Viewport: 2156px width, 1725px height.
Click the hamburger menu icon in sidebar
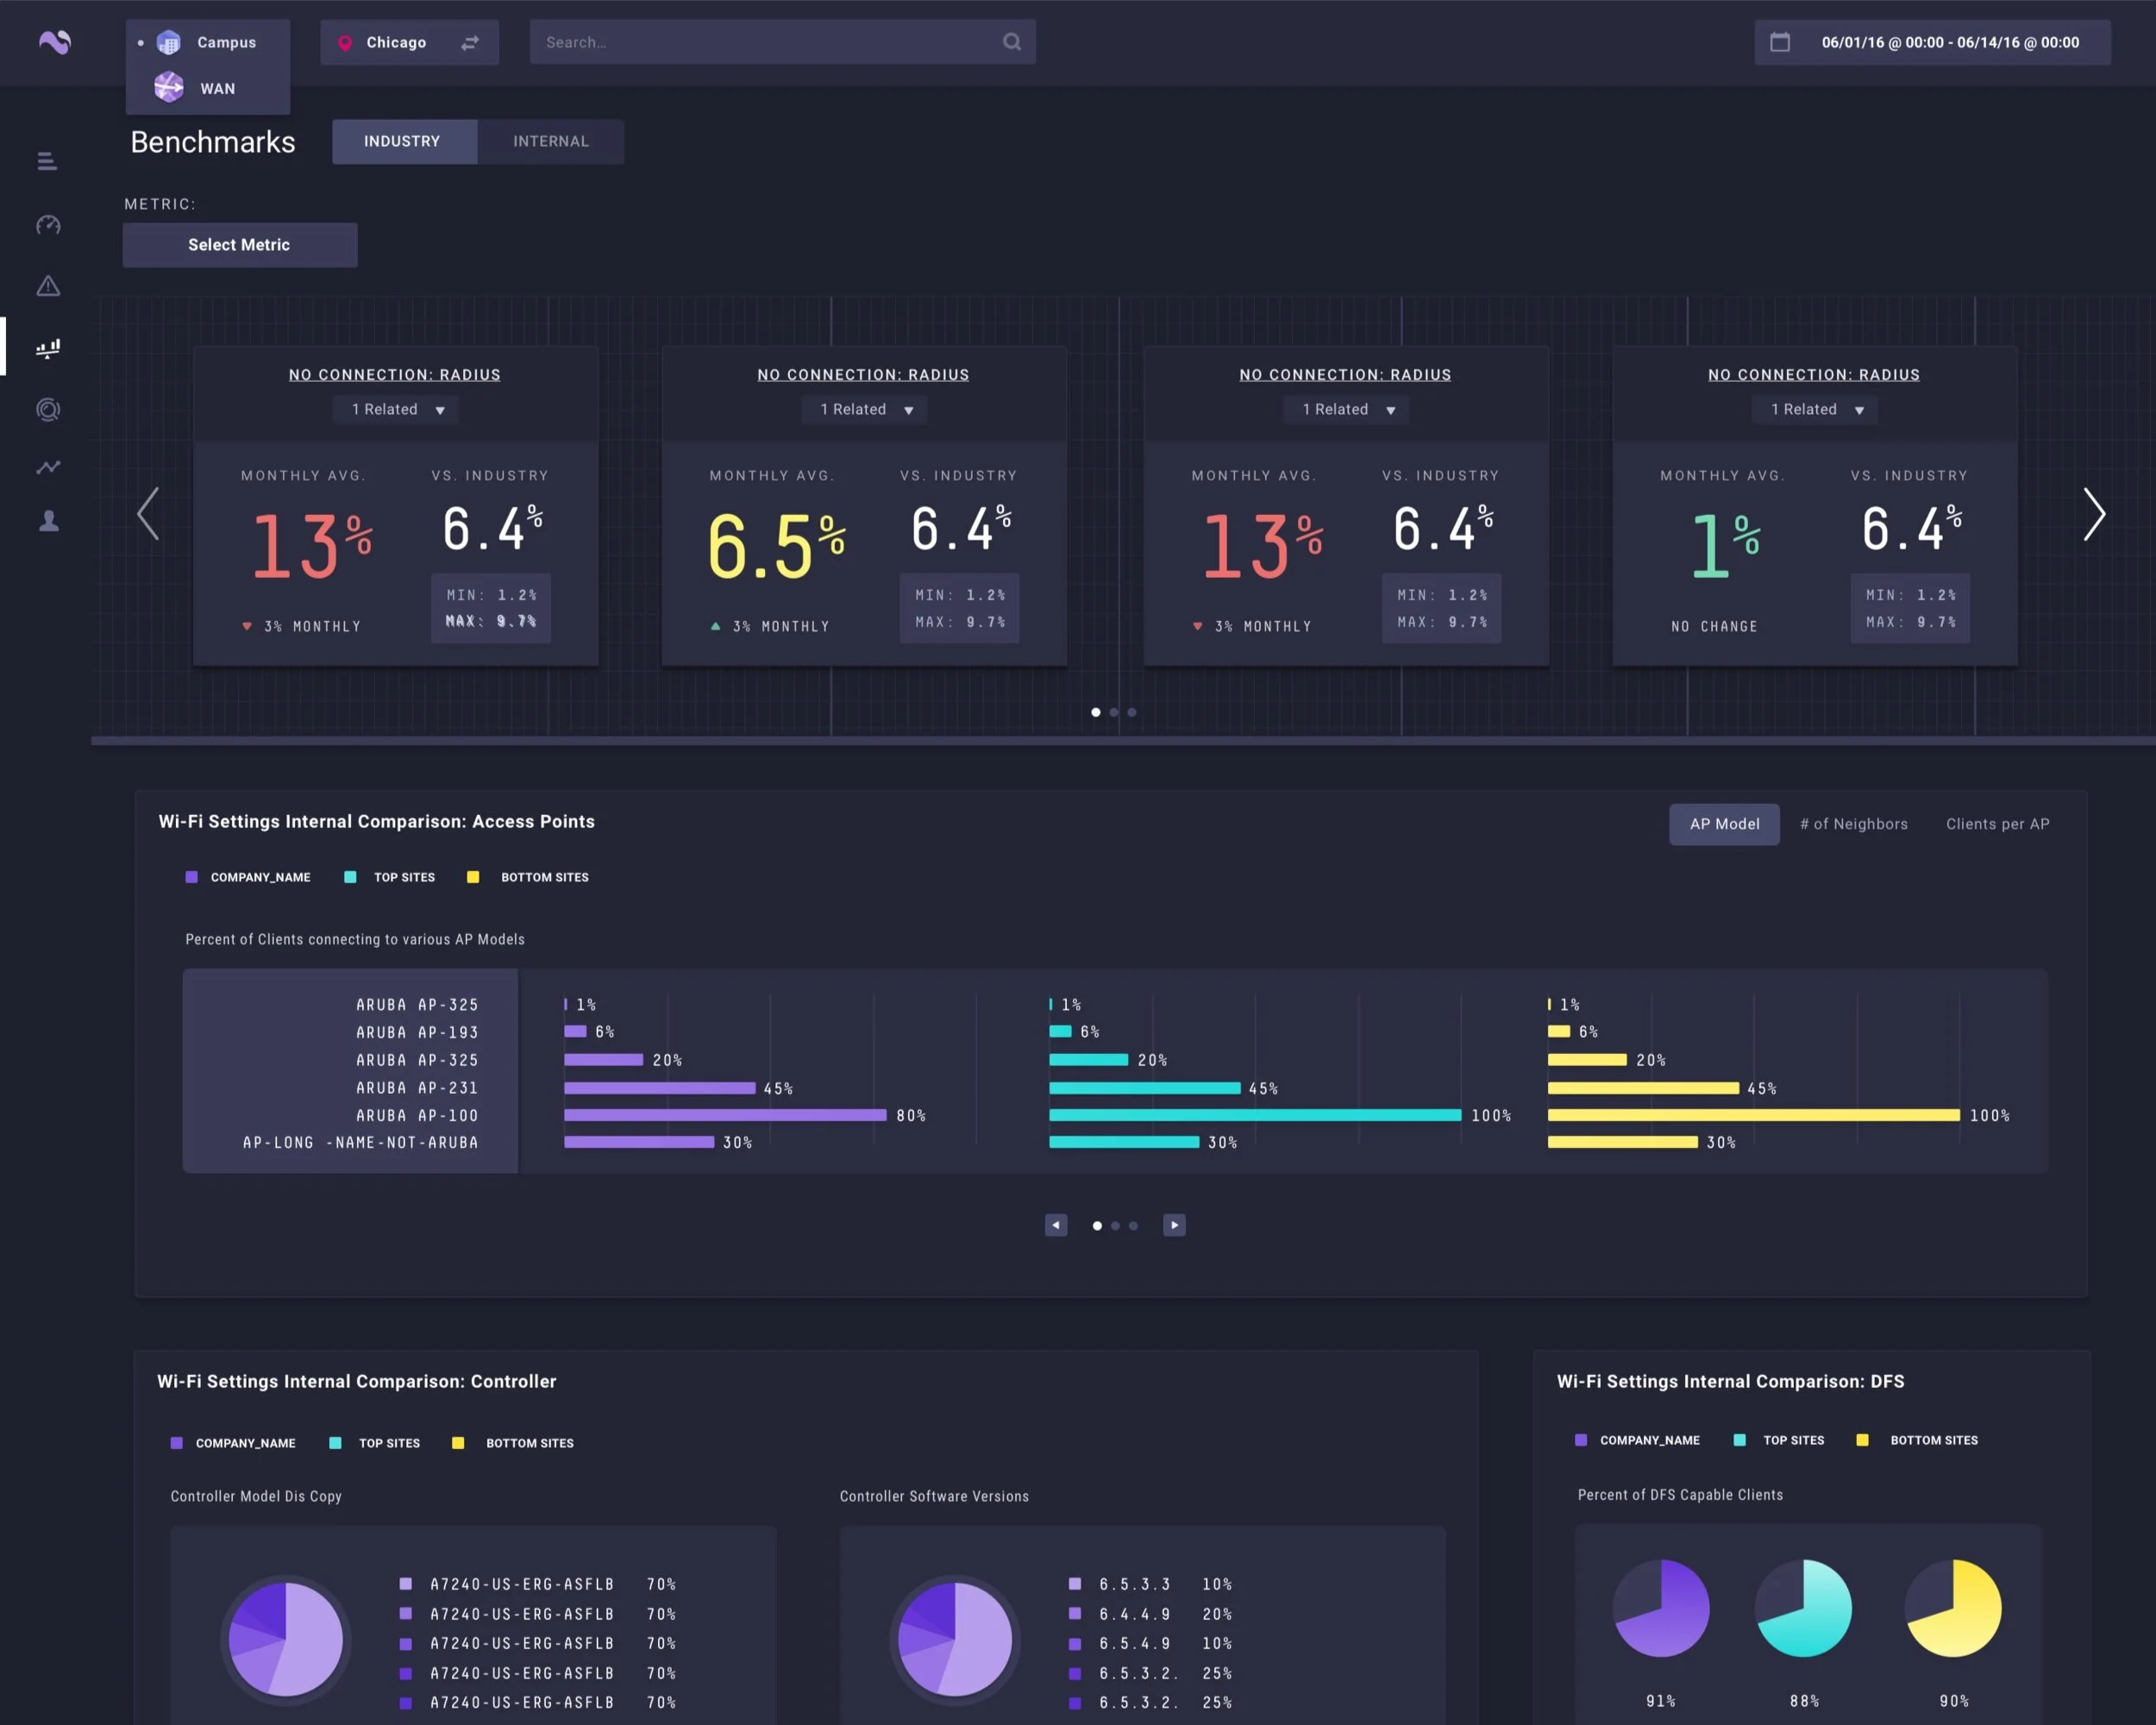click(x=47, y=161)
